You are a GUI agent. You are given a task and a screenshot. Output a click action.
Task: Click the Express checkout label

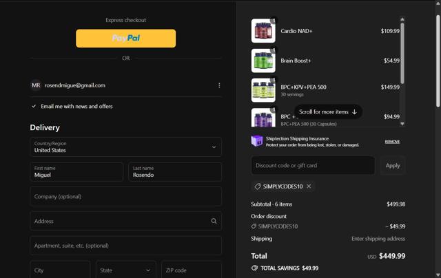(125, 20)
